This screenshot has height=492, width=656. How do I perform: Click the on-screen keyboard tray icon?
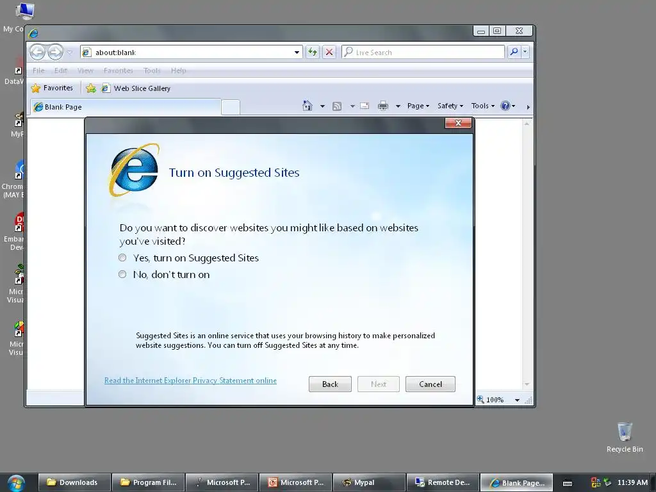pos(568,483)
